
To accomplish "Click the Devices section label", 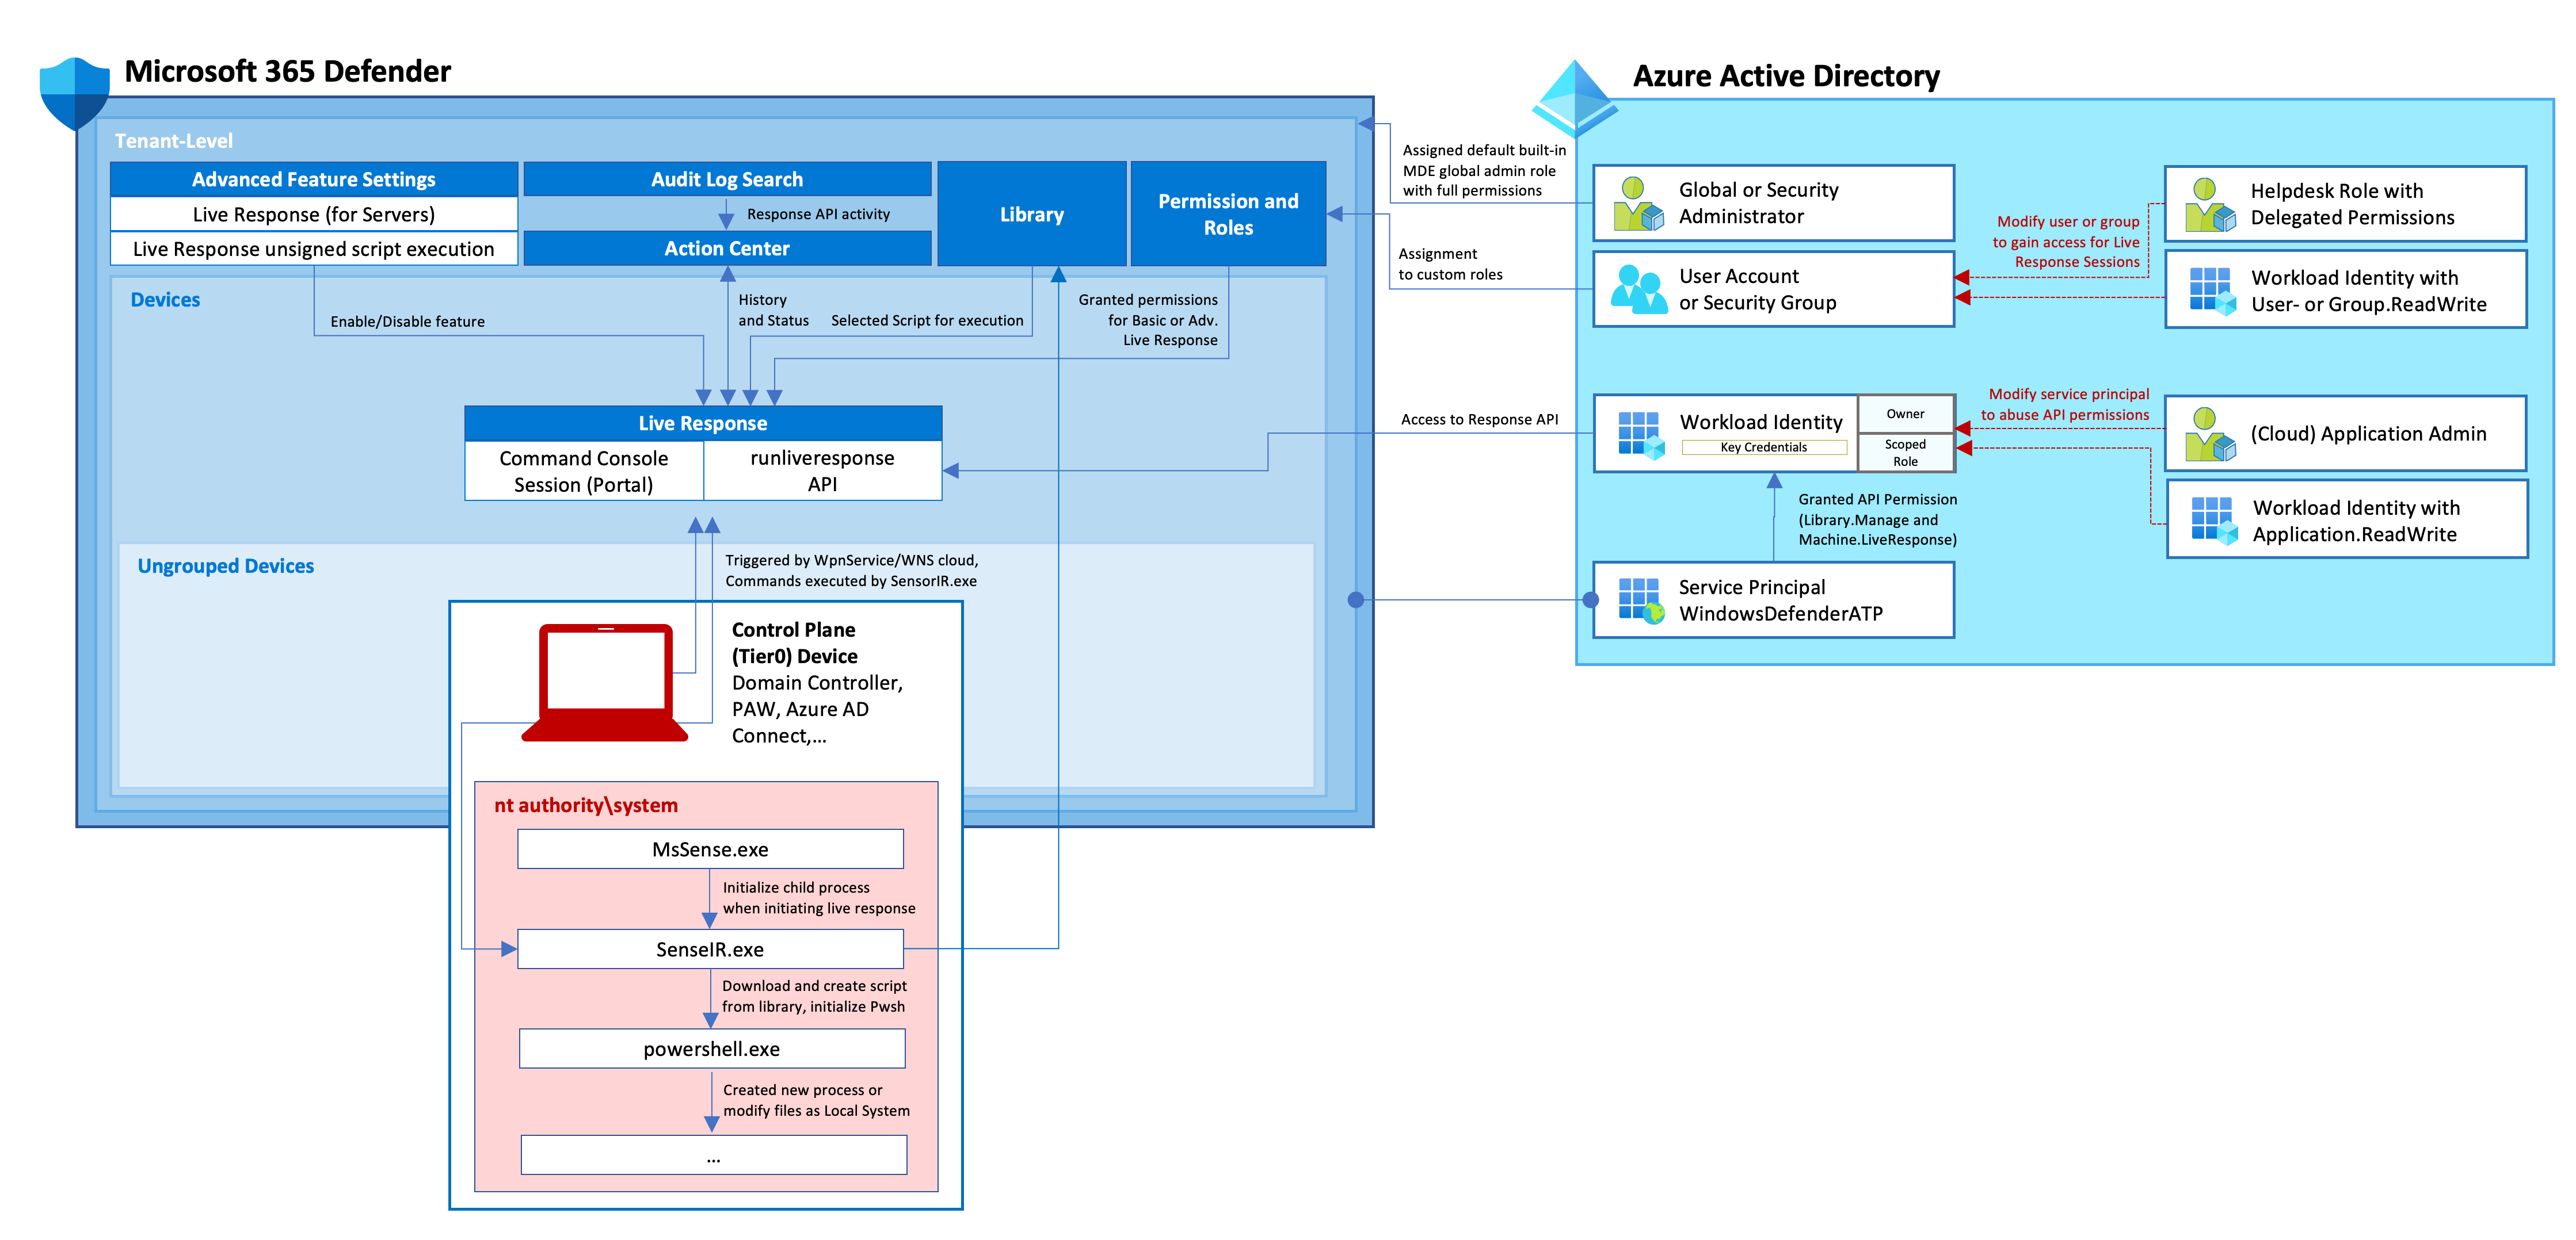I will pyautogui.click(x=165, y=300).
